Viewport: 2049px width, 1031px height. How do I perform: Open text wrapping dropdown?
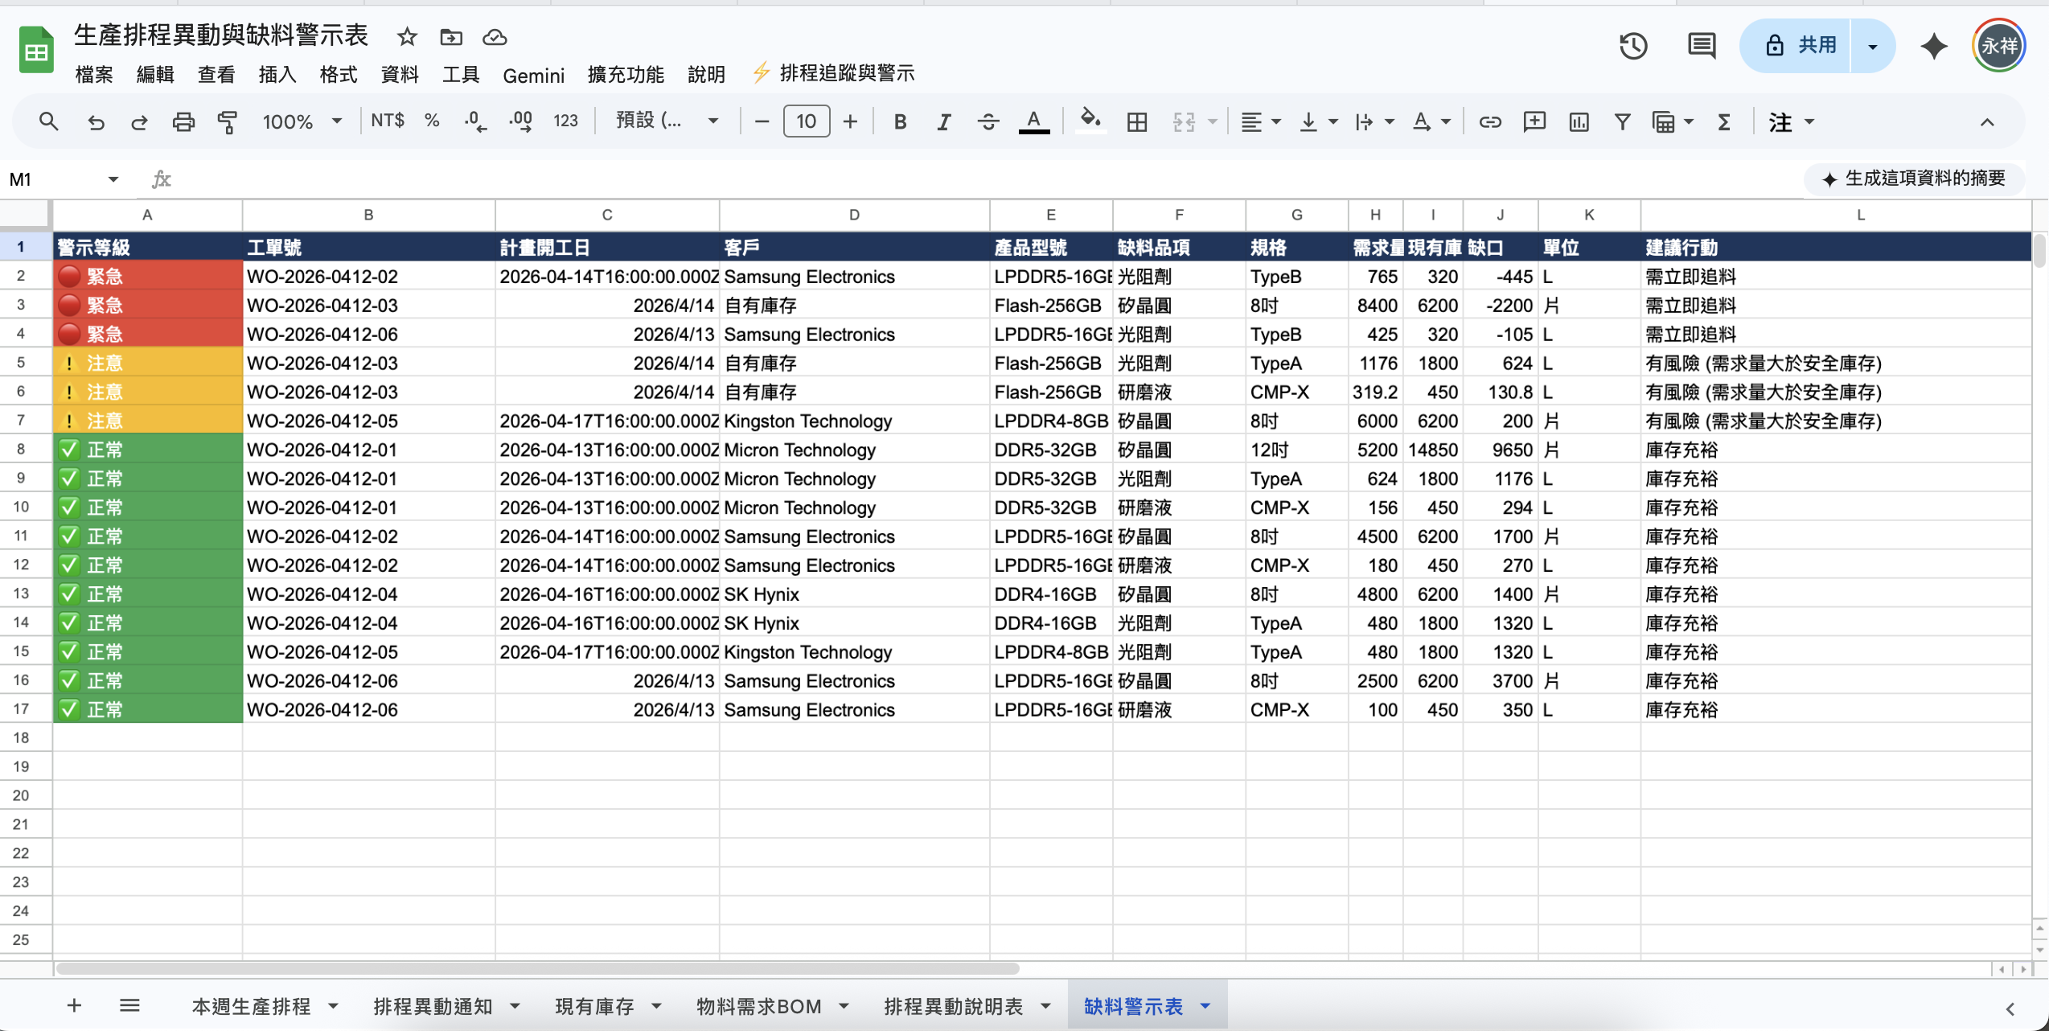[1374, 121]
